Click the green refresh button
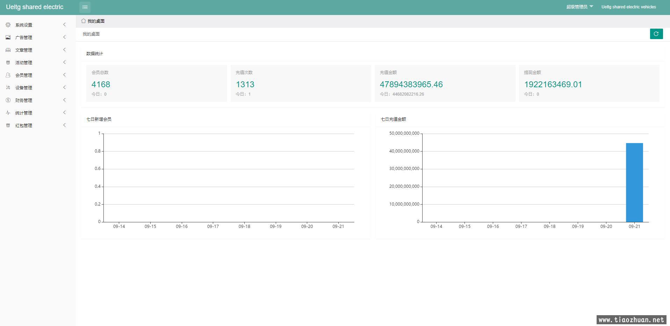The height and width of the screenshot is (326, 670). pos(656,34)
